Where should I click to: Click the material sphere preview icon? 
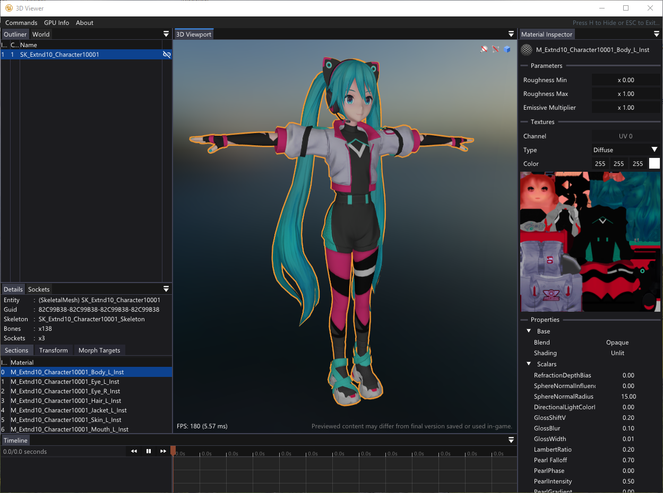pyautogui.click(x=526, y=50)
